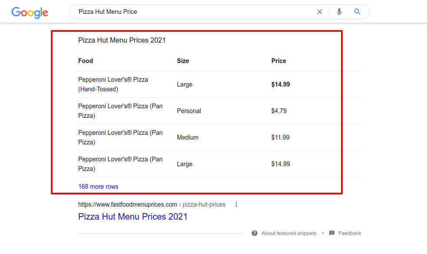The height and width of the screenshot is (254, 427).
Task: Click the question mark icon beside About featured snippets
Action: click(255, 233)
